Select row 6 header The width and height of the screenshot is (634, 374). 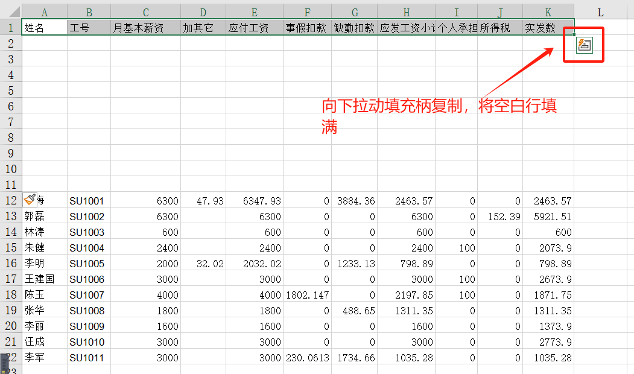point(11,106)
